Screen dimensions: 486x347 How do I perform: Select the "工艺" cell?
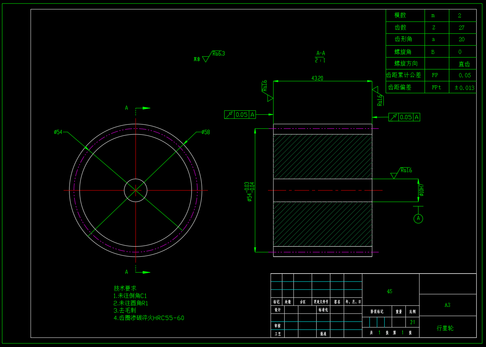tap(277, 334)
